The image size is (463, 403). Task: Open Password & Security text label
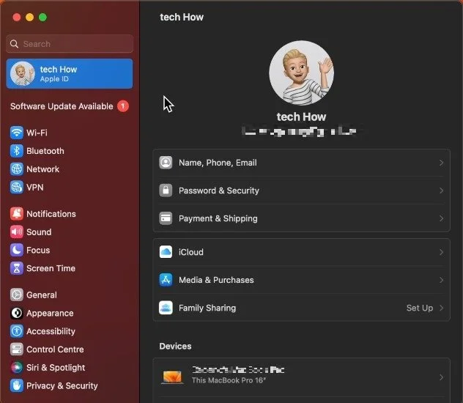click(x=219, y=191)
